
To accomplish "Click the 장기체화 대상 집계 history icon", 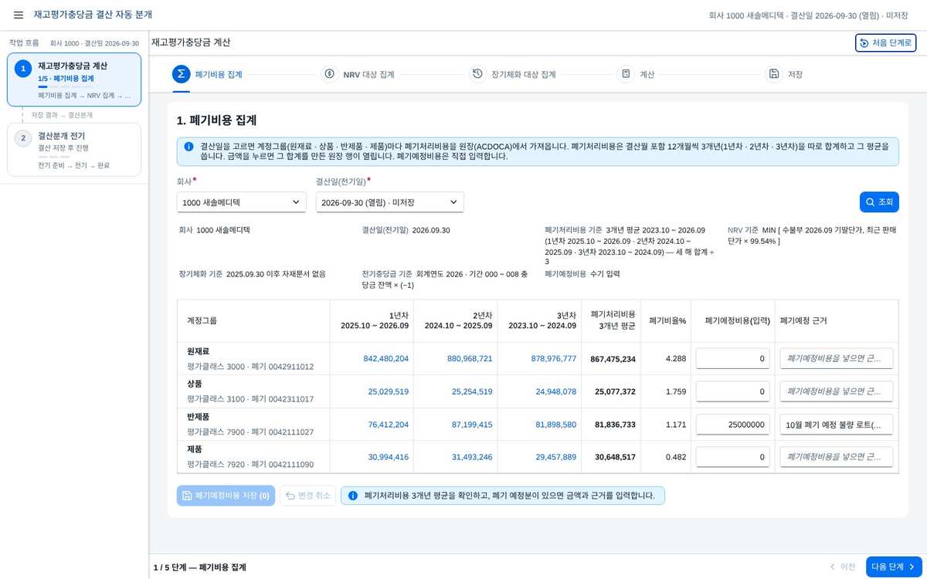I will 477,74.
